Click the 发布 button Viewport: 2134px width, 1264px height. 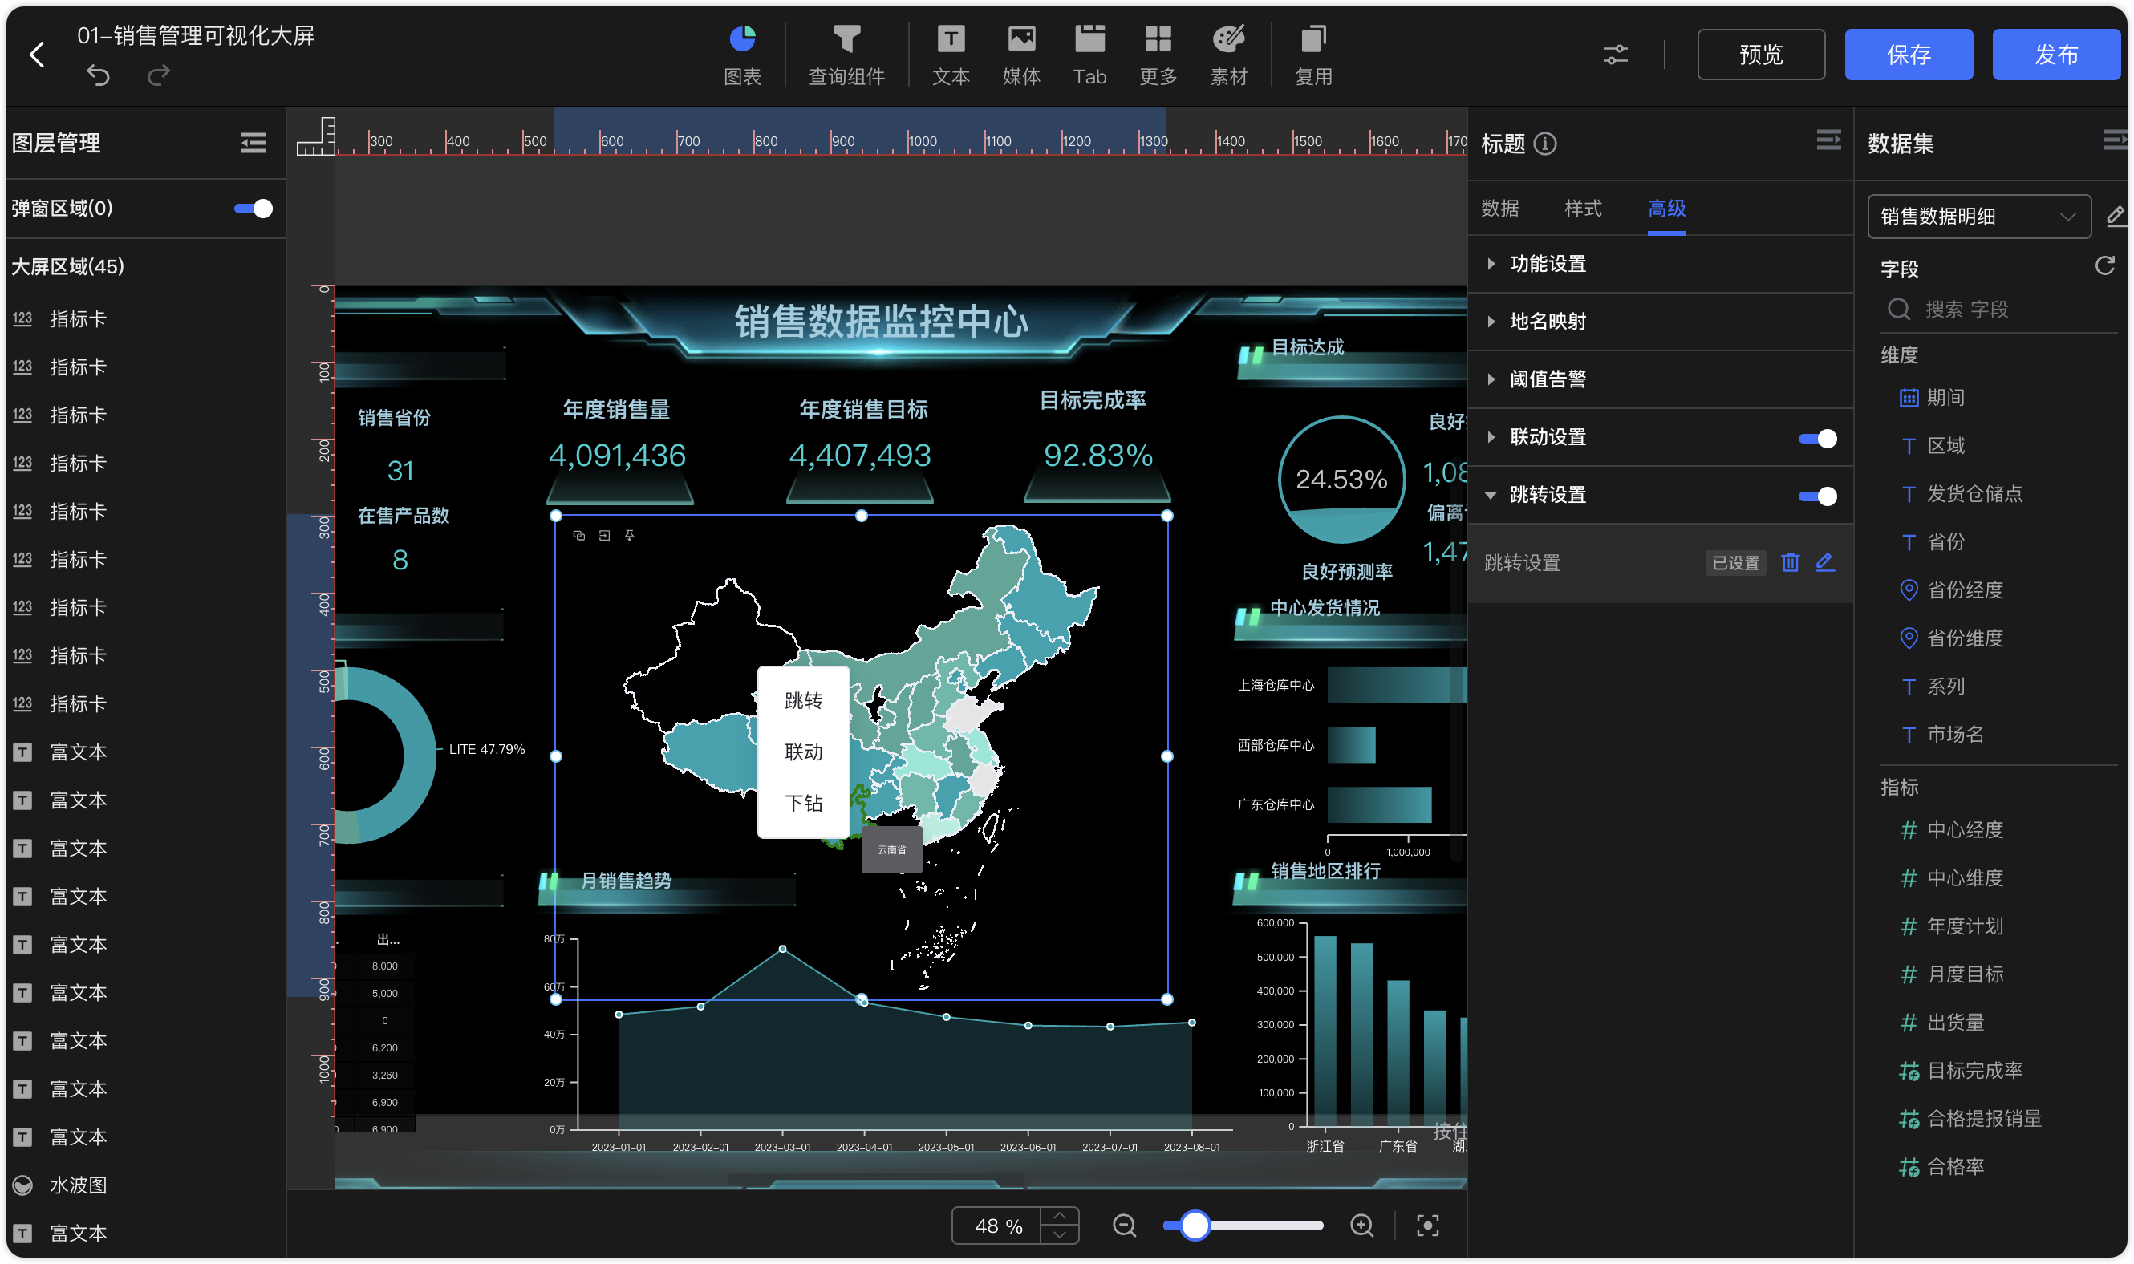point(2055,55)
